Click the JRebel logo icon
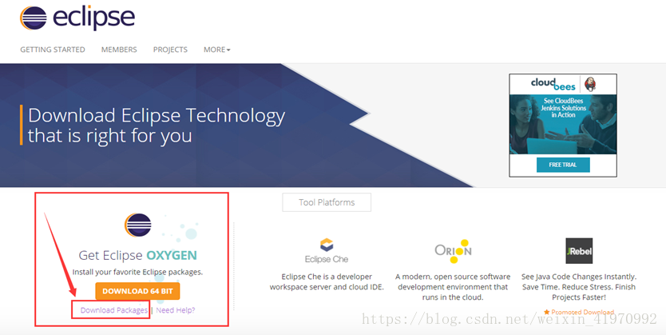666x335 pixels. [579, 251]
